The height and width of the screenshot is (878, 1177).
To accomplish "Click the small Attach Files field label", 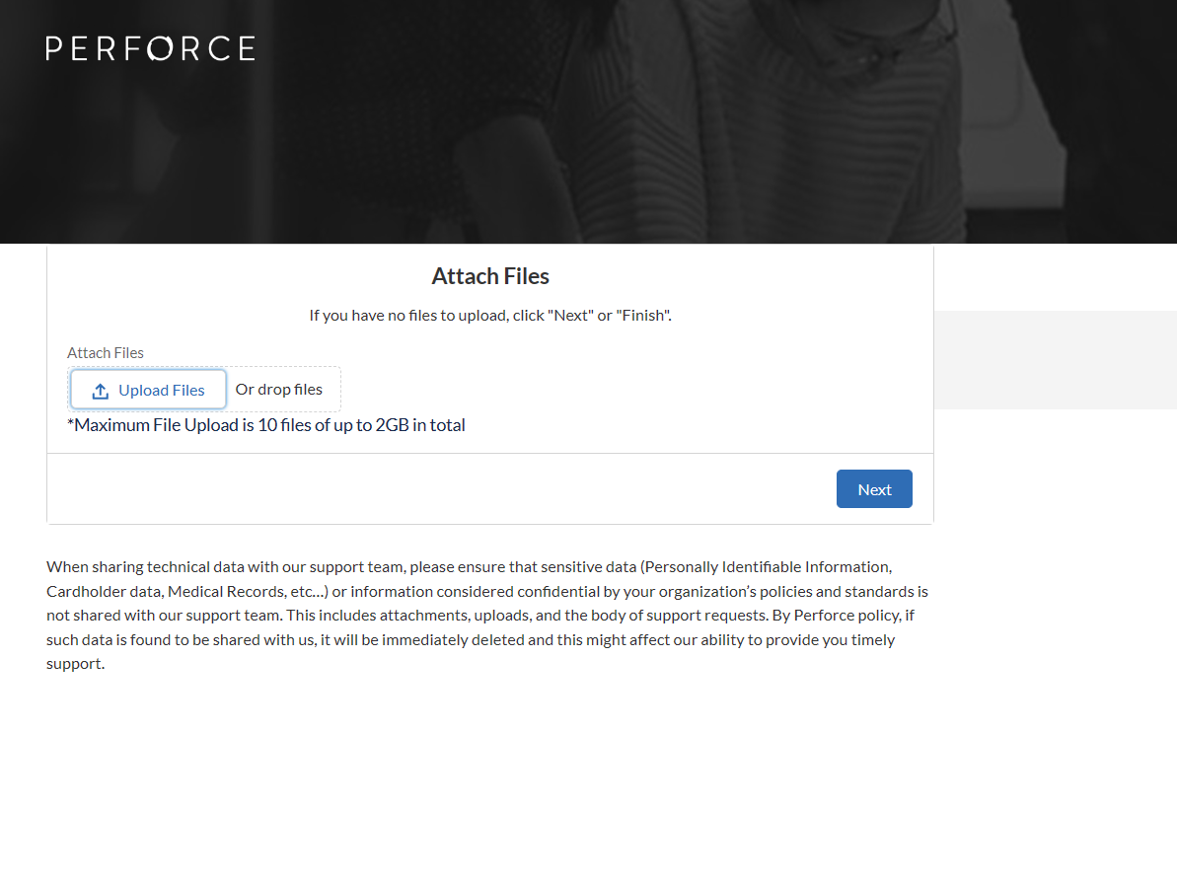I will tap(106, 353).
